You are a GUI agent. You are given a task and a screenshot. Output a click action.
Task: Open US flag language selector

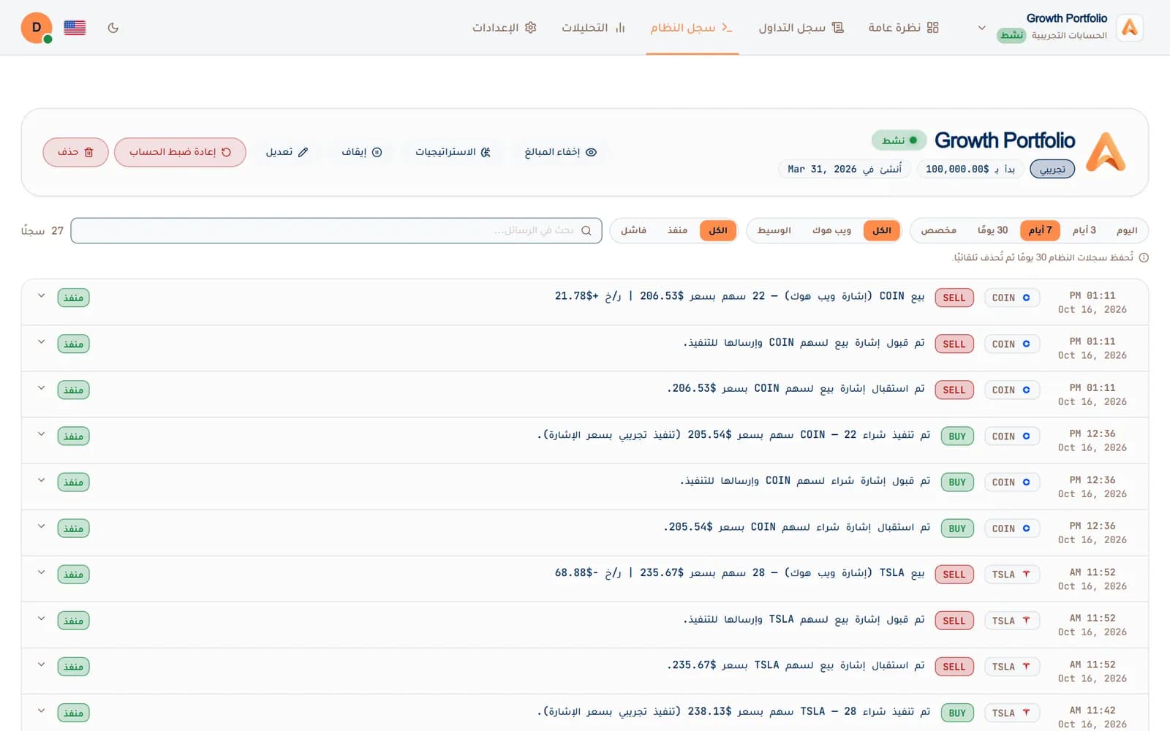pos(75,28)
